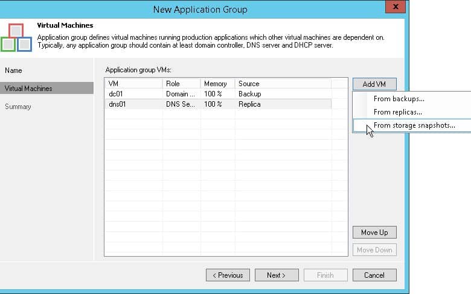Proceed with the Next button
This screenshot has width=471, height=294.
[x=277, y=275]
